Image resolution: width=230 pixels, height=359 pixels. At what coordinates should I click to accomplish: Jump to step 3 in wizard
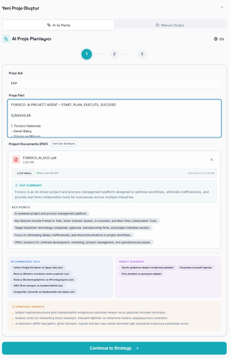click(x=142, y=54)
